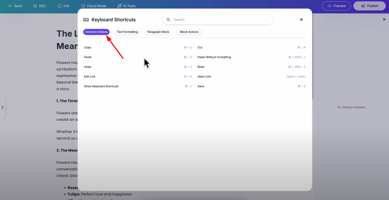The image size is (389, 200).
Task: Click the Preview button
Action: coord(337,6)
